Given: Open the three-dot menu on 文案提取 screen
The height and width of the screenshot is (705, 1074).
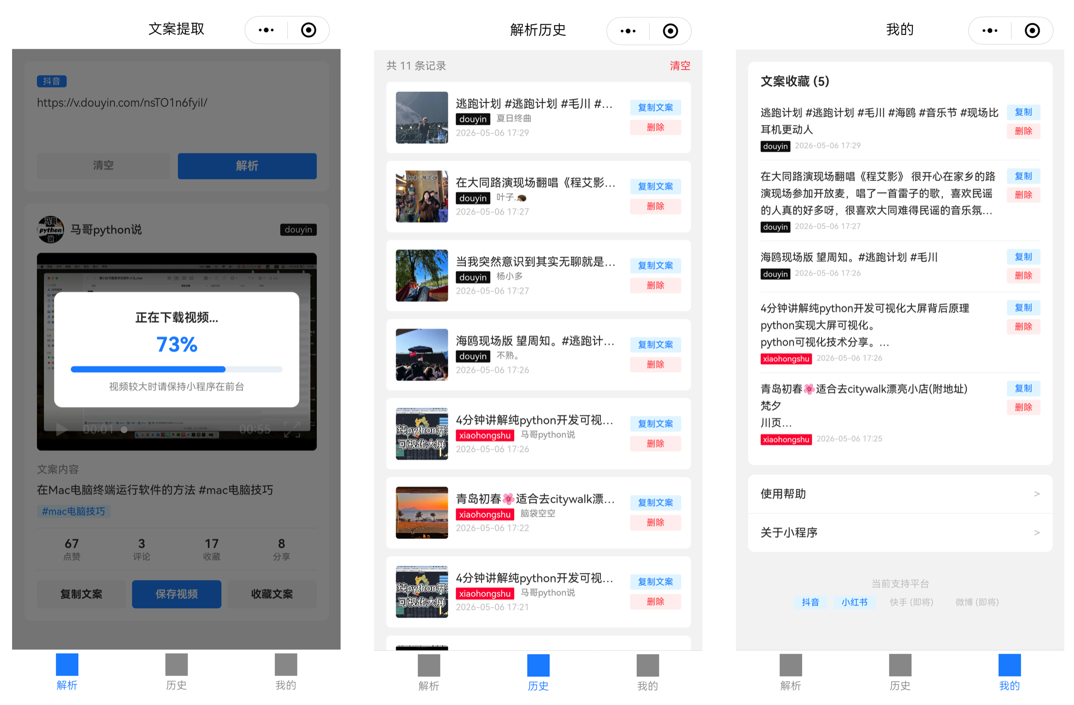Looking at the screenshot, I should pos(266,30).
